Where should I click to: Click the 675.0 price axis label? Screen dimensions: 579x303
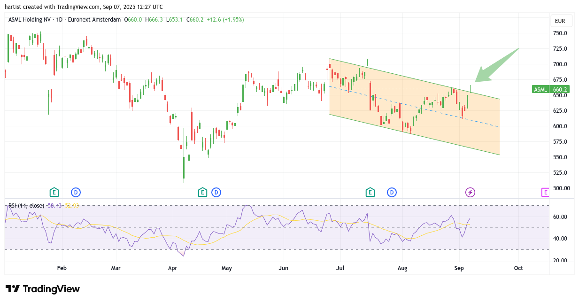(560, 80)
